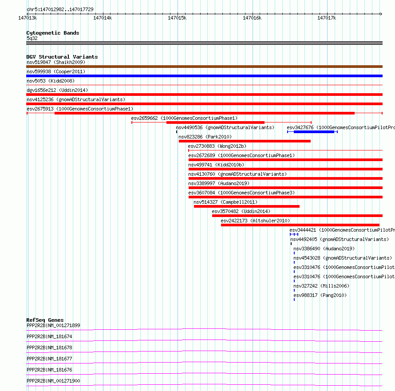The height and width of the screenshot is (391, 395).
Task: Click the esv3444421 variant label
Action: tap(342, 230)
